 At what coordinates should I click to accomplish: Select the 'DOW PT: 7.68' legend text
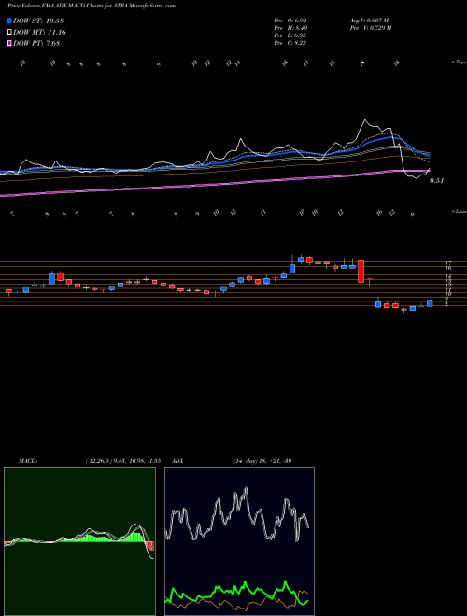pos(36,43)
